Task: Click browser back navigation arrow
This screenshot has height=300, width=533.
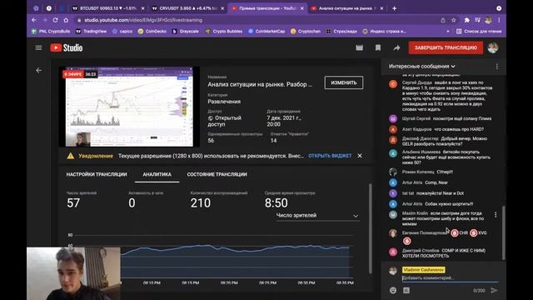Action: pyautogui.click(x=34, y=20)
